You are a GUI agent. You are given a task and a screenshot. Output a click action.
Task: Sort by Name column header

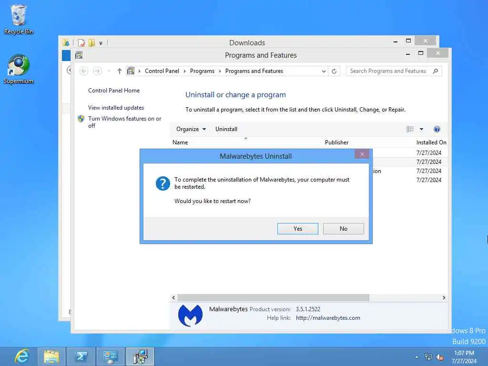coord(180,142)
